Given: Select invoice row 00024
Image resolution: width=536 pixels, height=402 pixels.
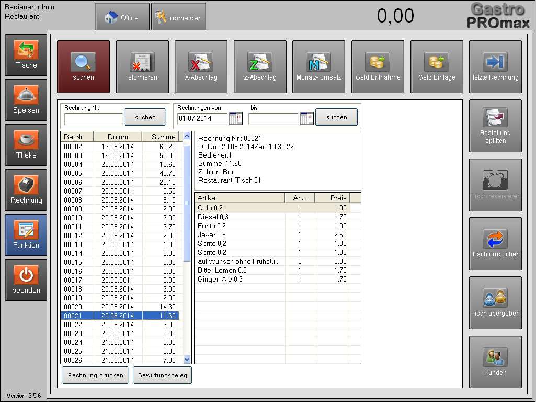Looking at the screenshot, I should (120, 342).
